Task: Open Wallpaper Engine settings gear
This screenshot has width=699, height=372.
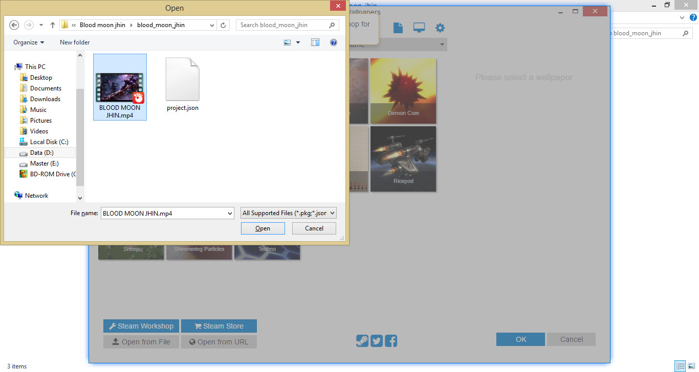Action: pos(440,28)
